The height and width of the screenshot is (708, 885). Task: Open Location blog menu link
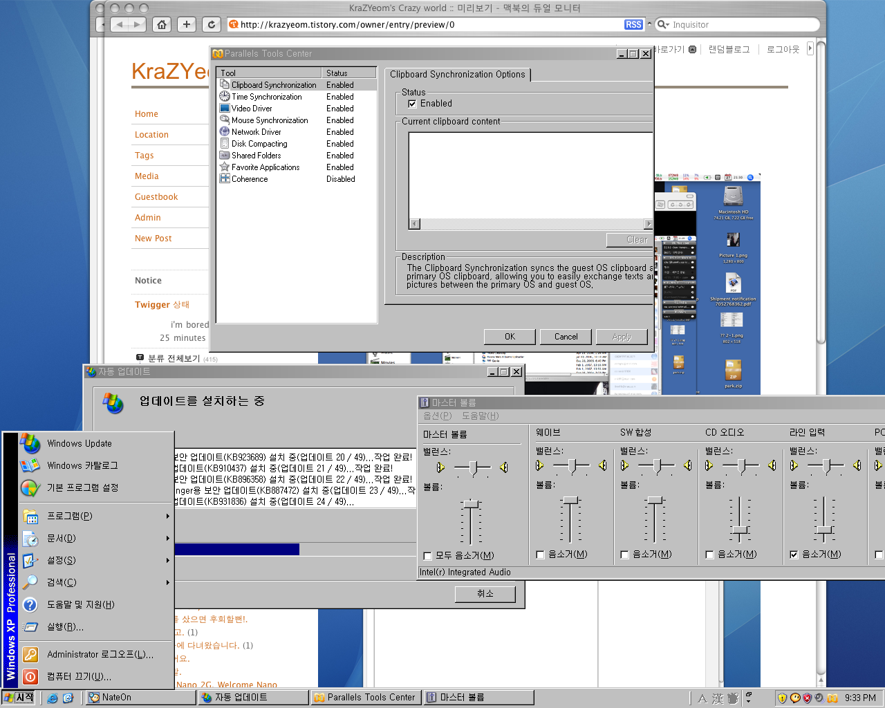pos(151,135)
